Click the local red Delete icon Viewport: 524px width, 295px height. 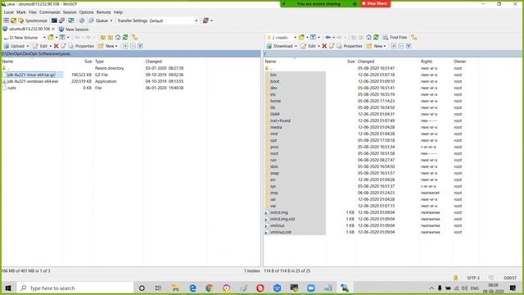pyautogui.click(x=56, y=46)
